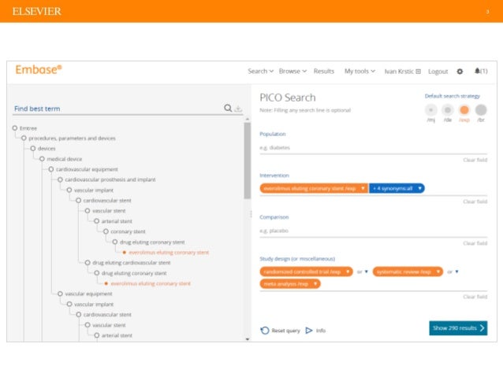Click the Ivan Krstic account name
503x377 pixels.
tap(399, 71)
